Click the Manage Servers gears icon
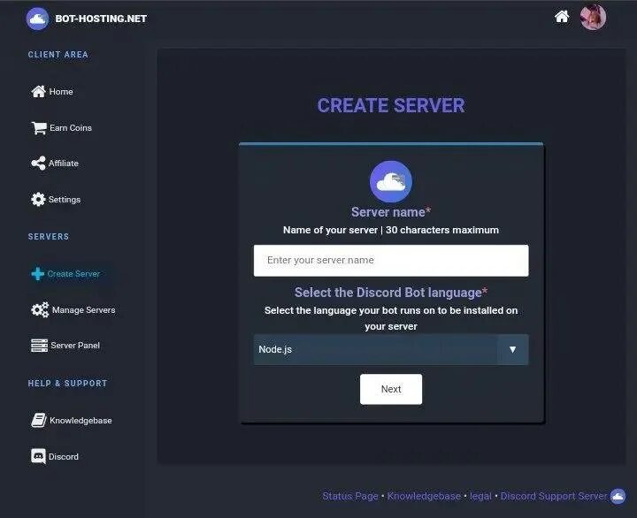637x518 pixels. point(40,310)
